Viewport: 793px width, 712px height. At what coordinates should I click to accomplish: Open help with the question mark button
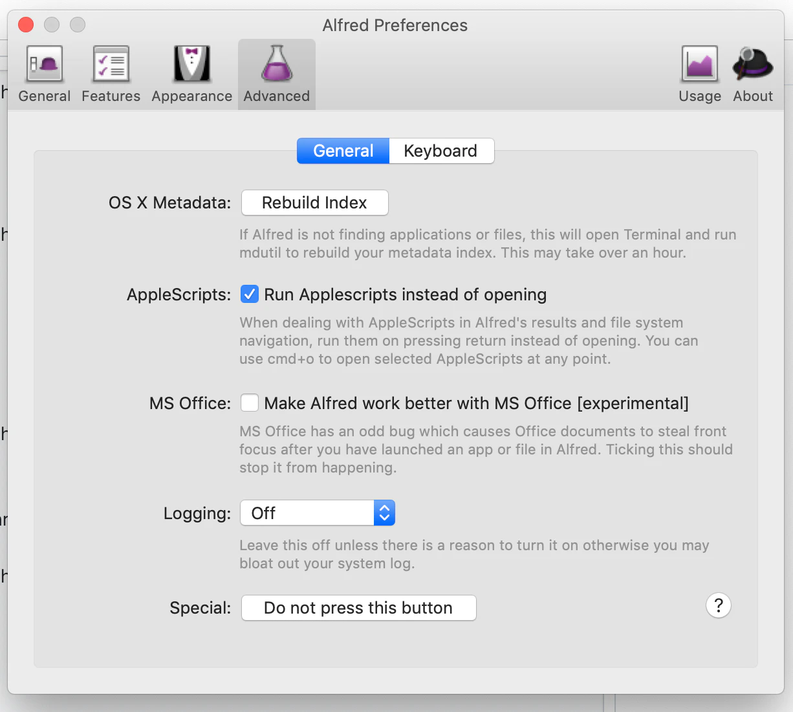[719, 606]
